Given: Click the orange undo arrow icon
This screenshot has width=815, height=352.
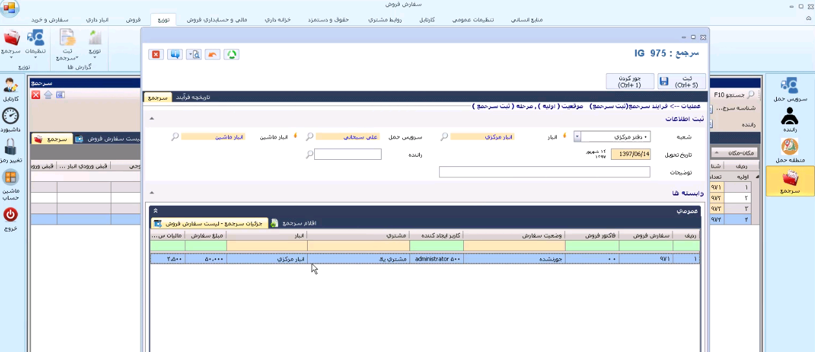Looking at the screenshot, I should click(212, 54).
